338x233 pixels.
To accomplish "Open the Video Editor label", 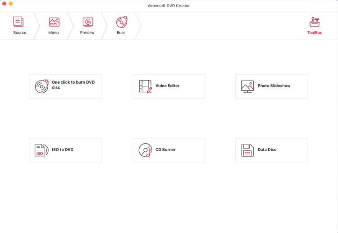I will [168, 86].
